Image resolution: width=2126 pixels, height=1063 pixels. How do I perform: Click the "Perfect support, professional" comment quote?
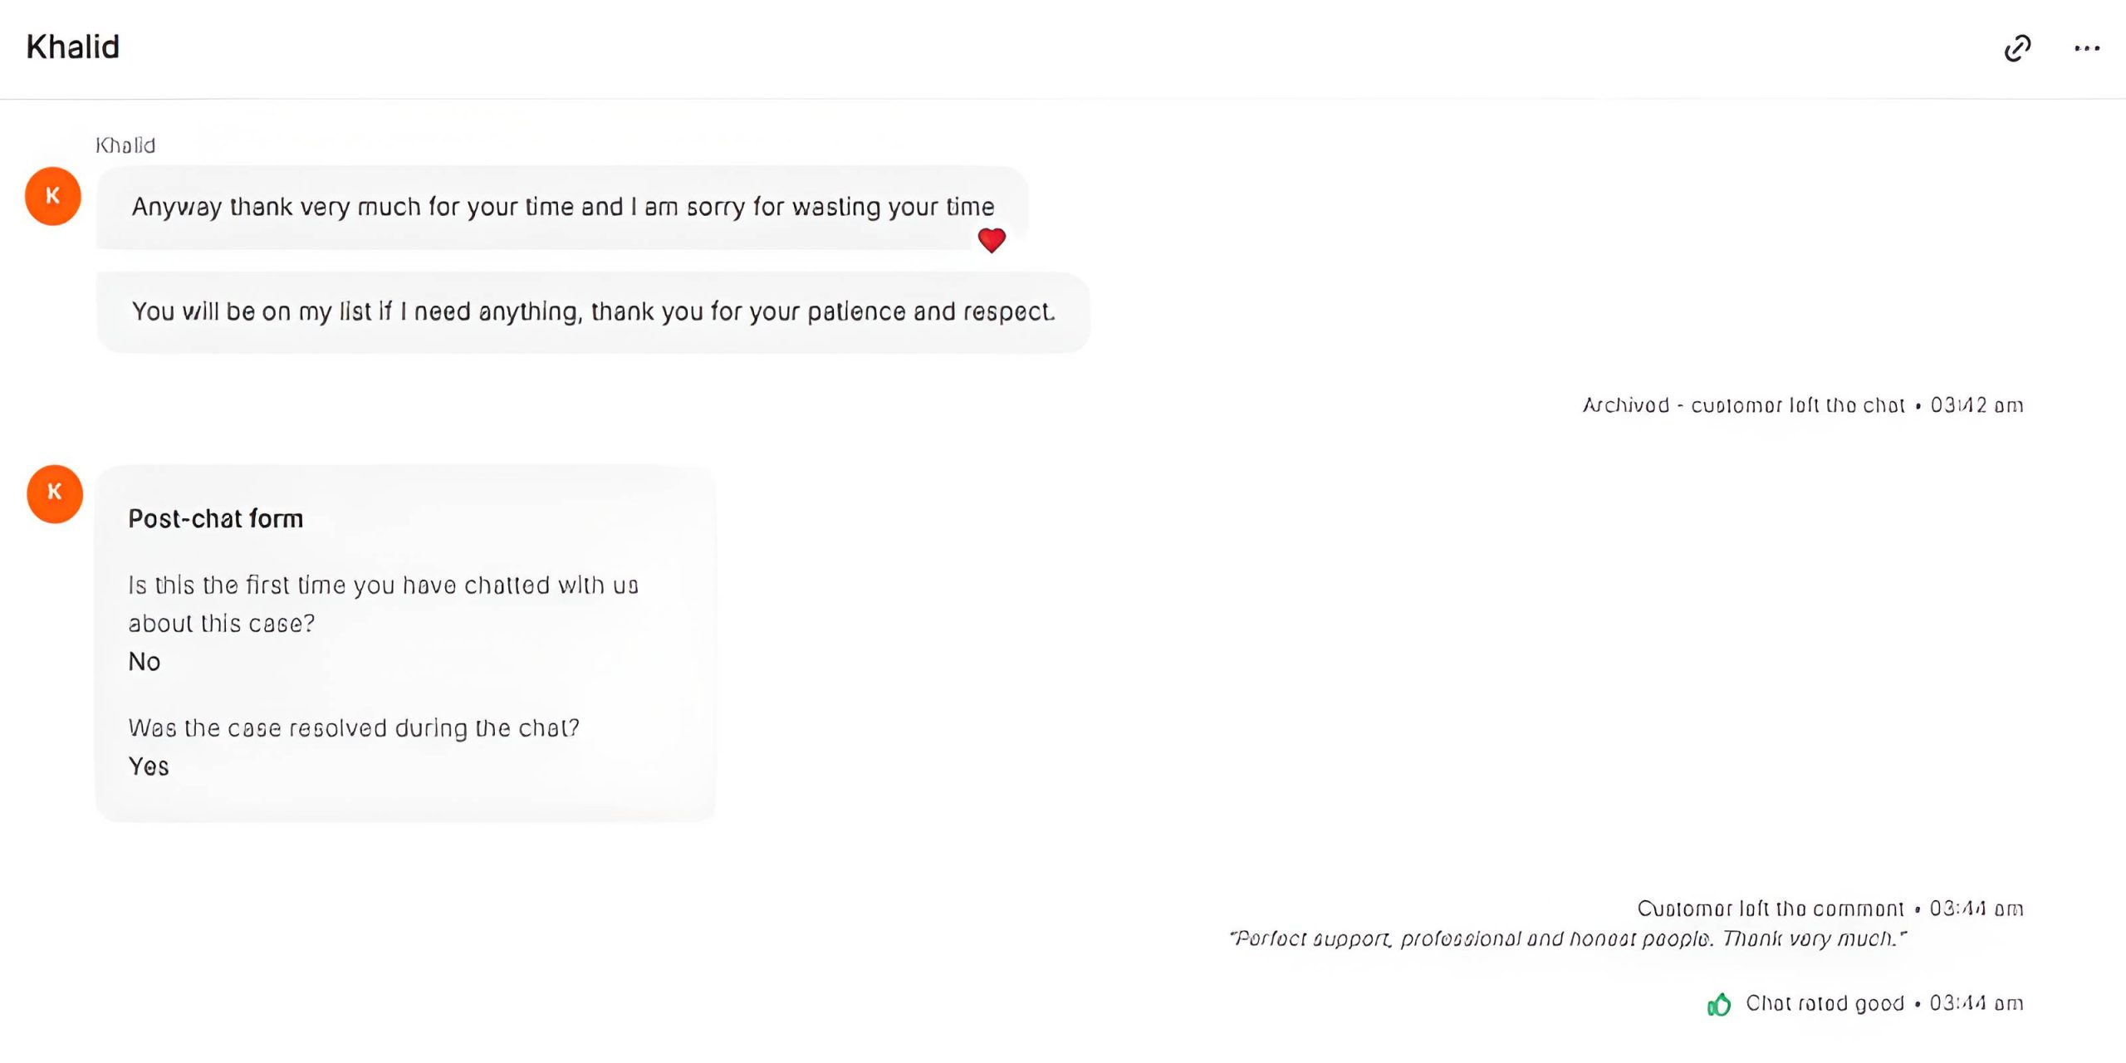1568,939
